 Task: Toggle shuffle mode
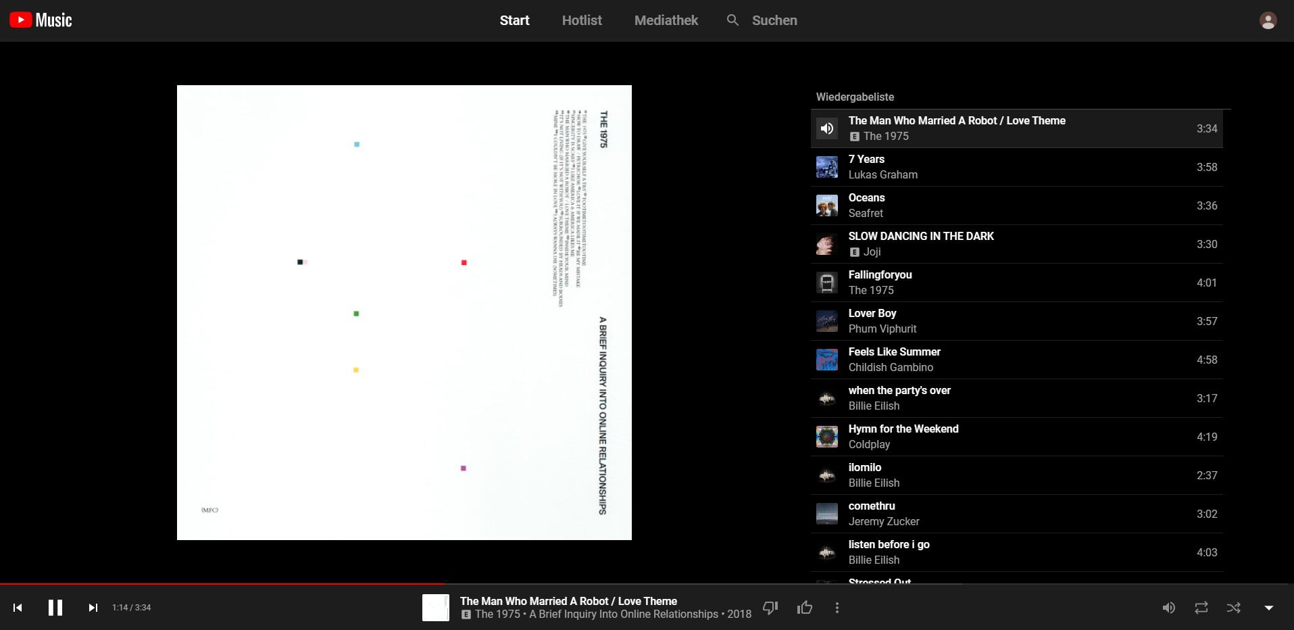click(x=1233, y=608)
